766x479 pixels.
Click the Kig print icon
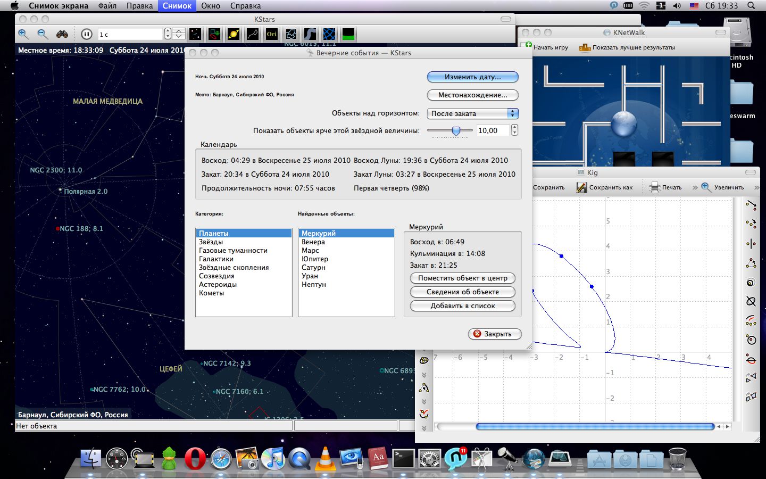coord(654,187)
